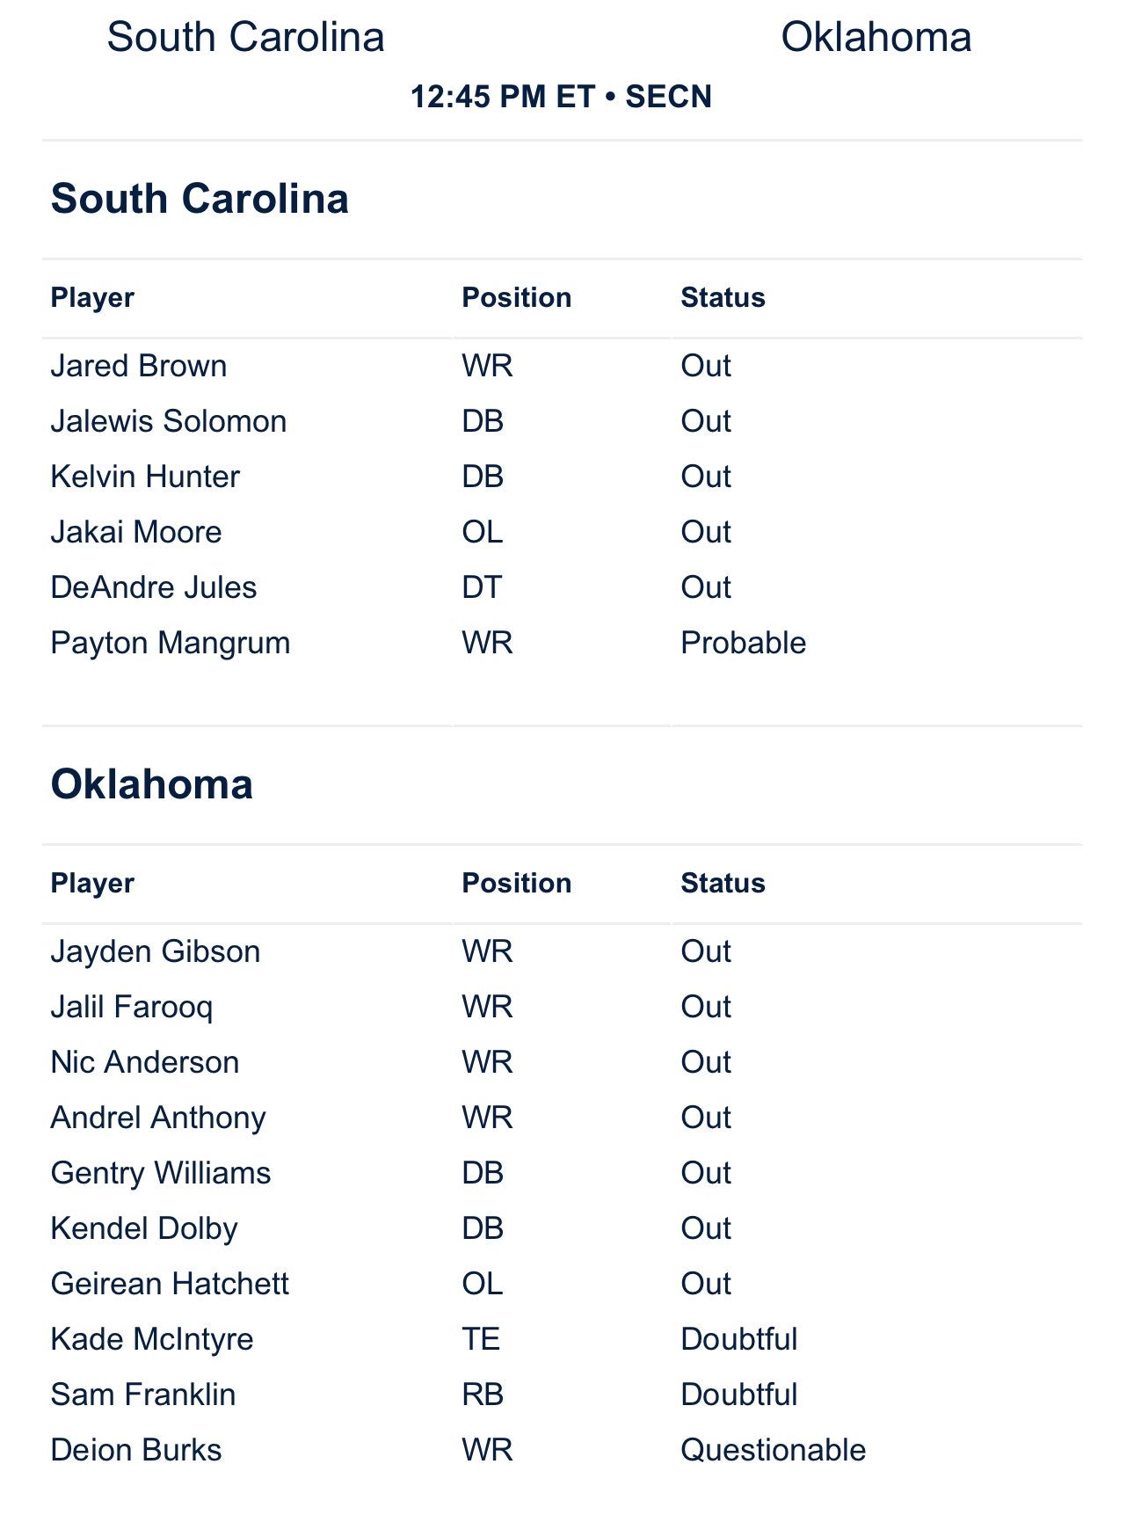Image resolution: width=1134 pixels, height=1515 pixels.
Task: Select player Sam Franklin
Action: coord(143,1395)
